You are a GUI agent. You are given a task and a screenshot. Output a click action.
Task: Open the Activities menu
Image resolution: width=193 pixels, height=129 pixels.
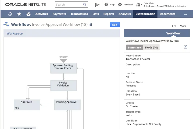42,14
